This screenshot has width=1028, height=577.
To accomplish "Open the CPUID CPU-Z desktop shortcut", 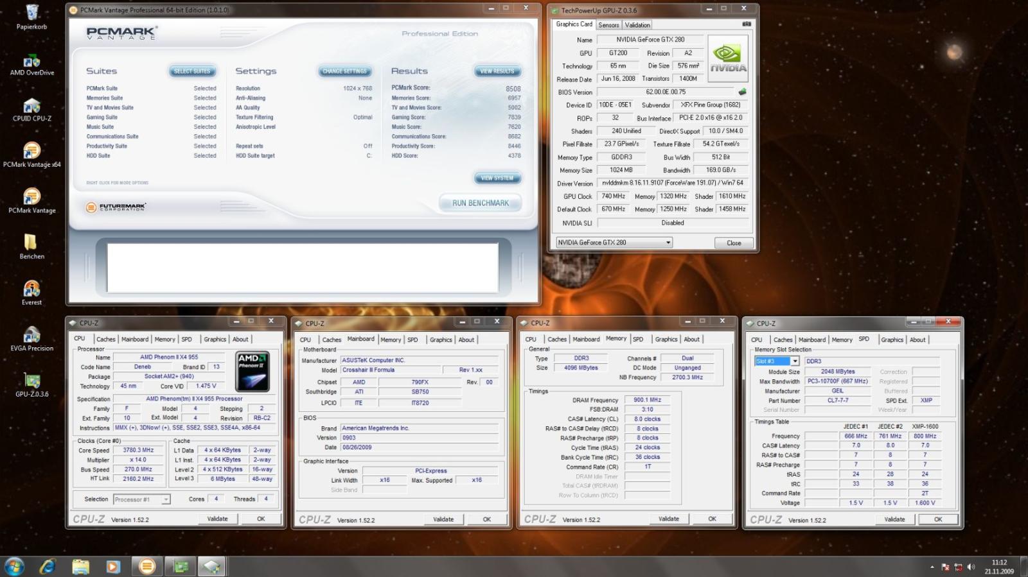I will coord(31,110).
